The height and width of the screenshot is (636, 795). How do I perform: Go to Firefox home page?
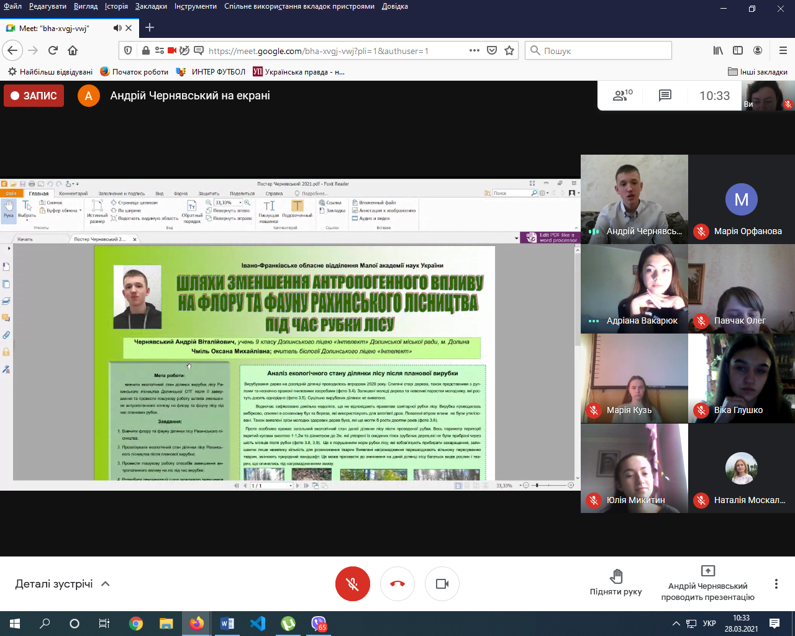(73, 50)
